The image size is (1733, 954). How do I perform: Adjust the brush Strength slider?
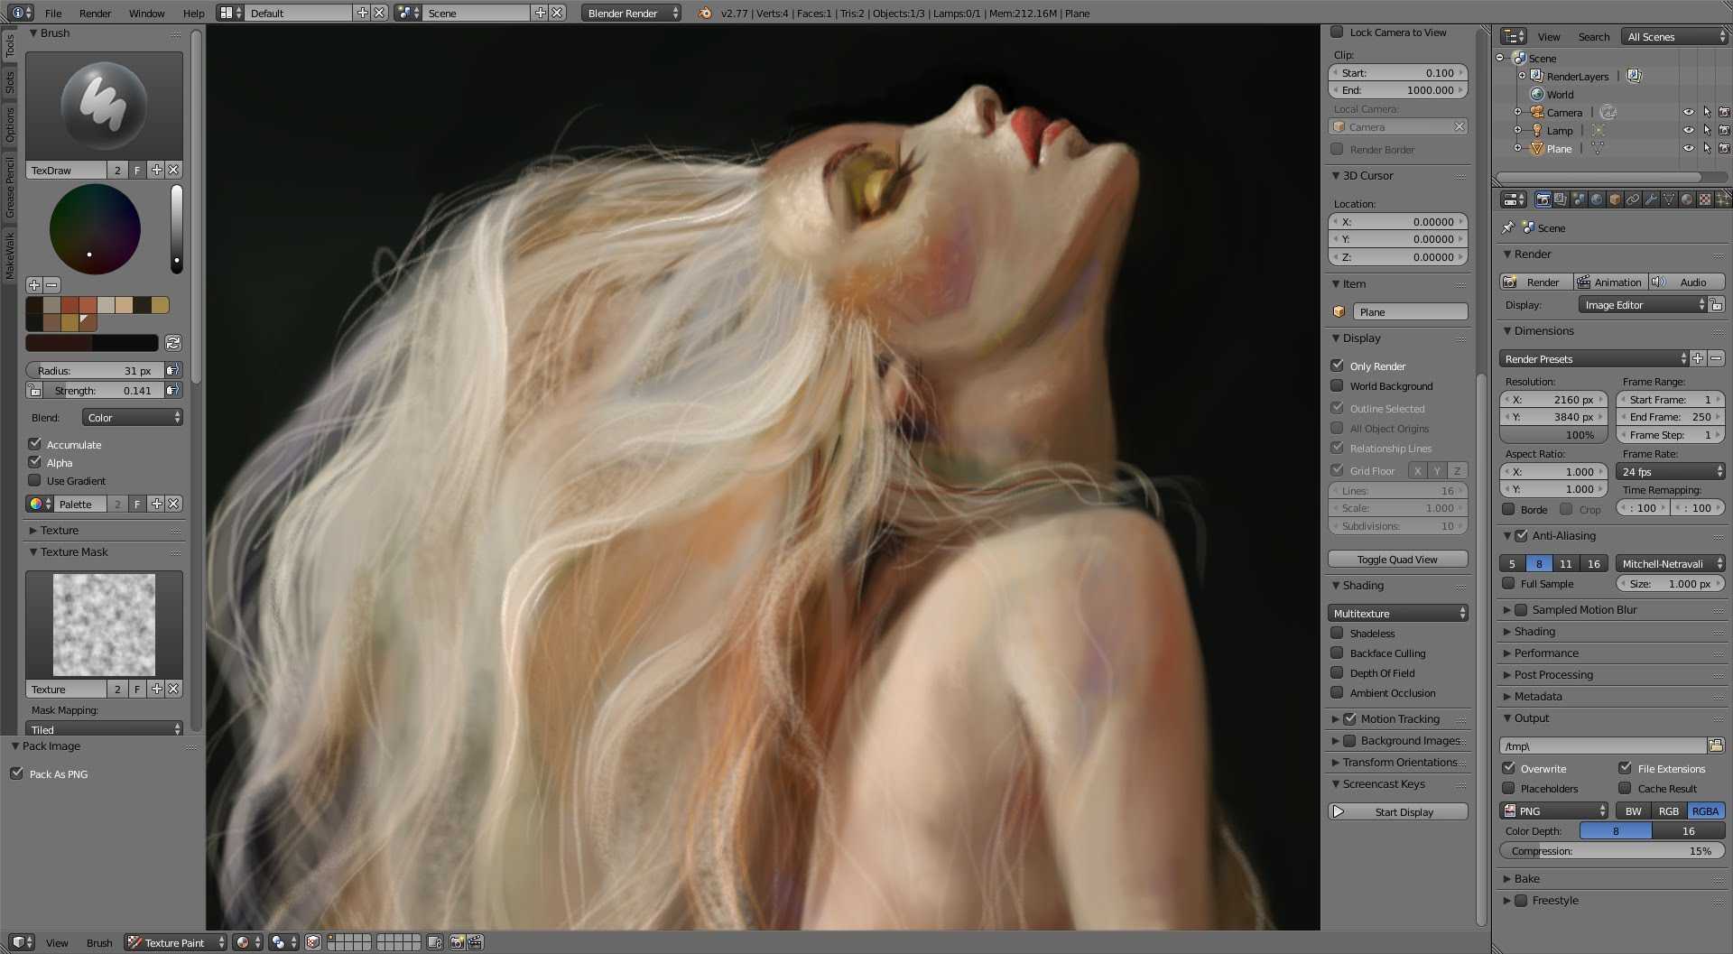coord(104,390)
